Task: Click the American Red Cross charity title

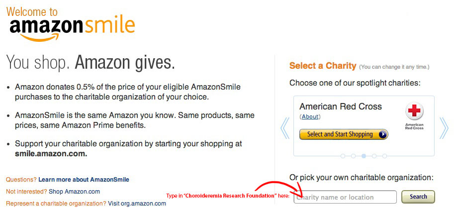Action: pos(341,106)
